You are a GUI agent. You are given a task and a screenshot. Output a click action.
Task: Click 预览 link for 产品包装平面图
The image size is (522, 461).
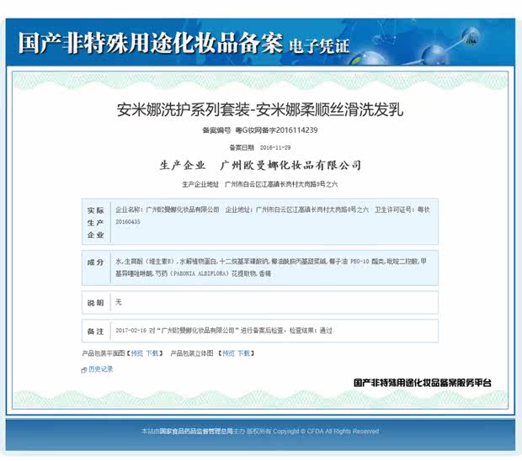(137, 353)
